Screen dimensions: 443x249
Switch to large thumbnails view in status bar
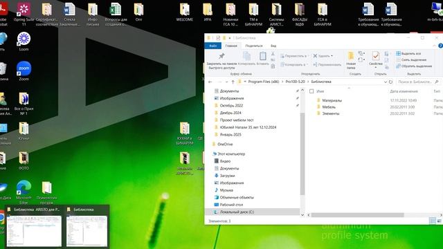click(x=439, y=221)
